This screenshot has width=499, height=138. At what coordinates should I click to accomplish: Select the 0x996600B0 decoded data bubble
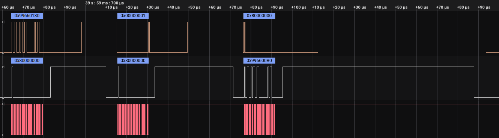[x=259, y=61]
